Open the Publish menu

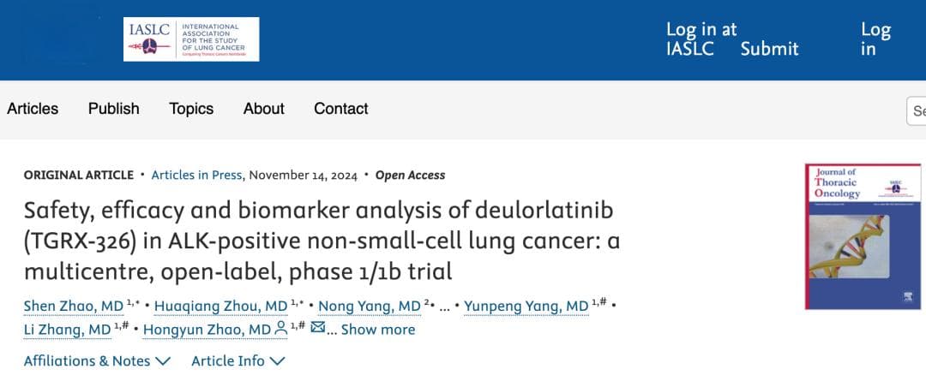coord(114,109)
